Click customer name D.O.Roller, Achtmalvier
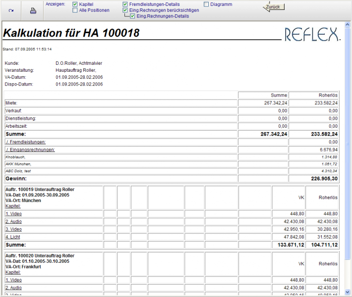352x297 pixels. tap(79, 63)
